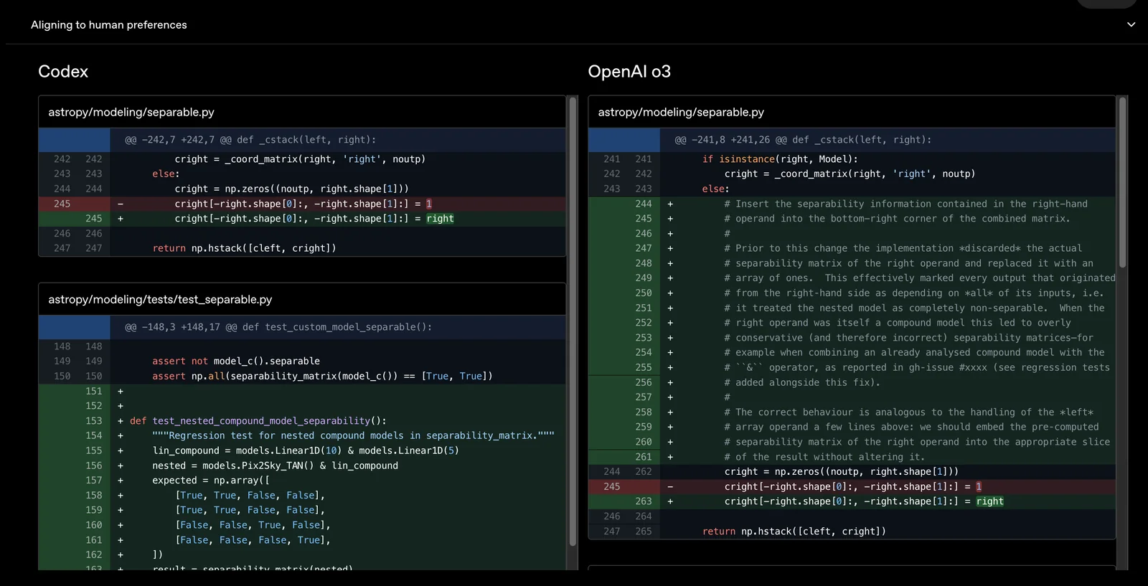Collapse the Aligning to human preferences section
The image size is (1148, 586).
tap(1131, 24)
